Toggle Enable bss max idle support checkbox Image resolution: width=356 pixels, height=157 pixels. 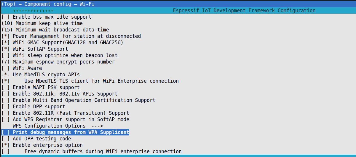click(x=6, y=17)
